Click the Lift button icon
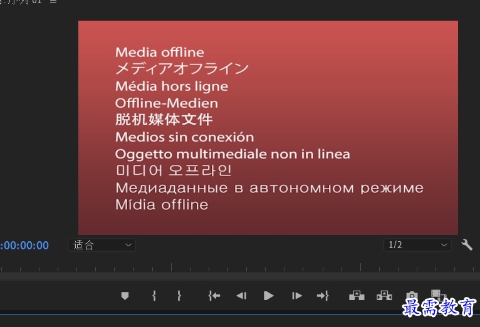The image size is (480, 327). click(357, 296)
